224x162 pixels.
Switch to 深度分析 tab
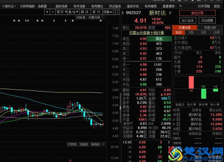tap(210, 28)
